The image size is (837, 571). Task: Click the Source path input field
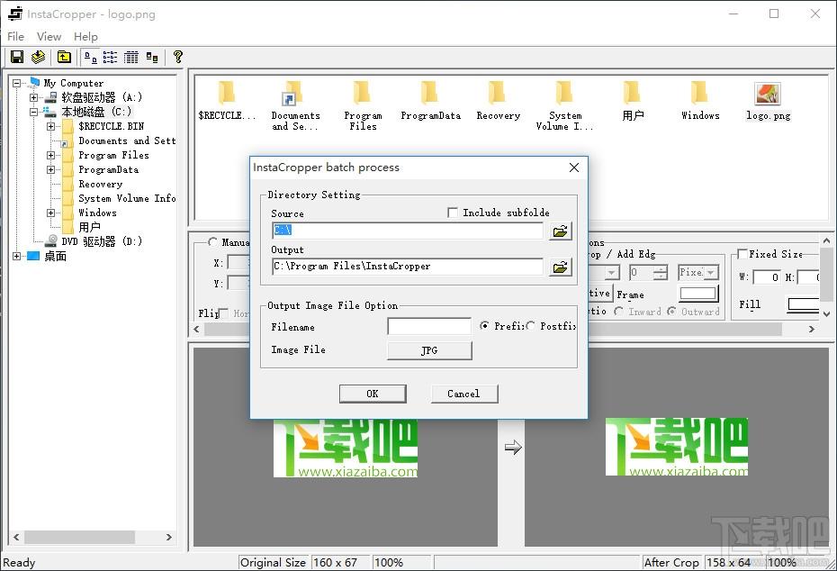pyautogui.click(x=408, y=231)
